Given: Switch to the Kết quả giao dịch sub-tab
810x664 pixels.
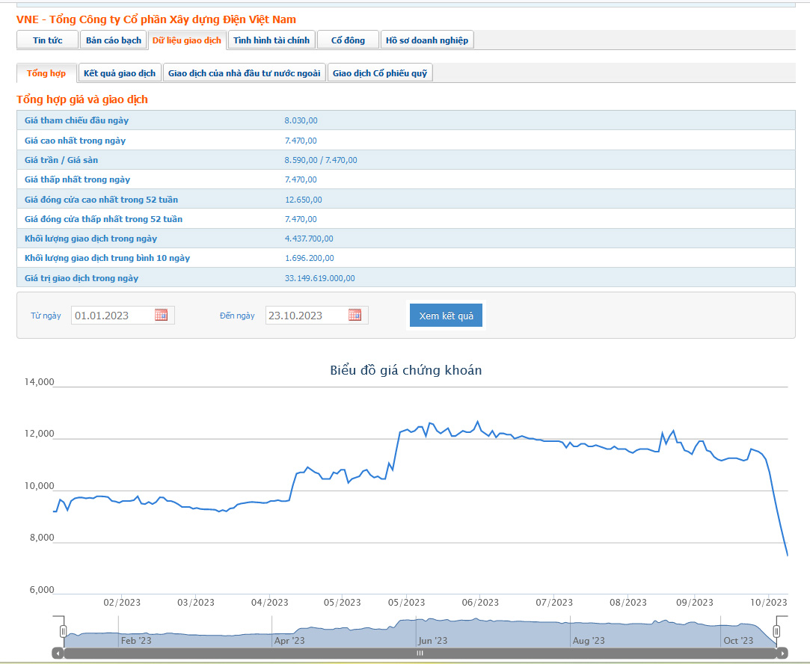Looking at the screenshot, I should click(120, 73).
